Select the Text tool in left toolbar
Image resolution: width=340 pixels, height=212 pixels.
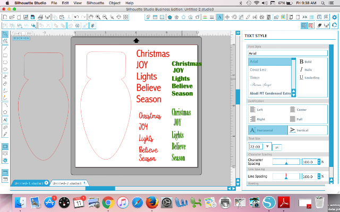[x=5, y=120]
